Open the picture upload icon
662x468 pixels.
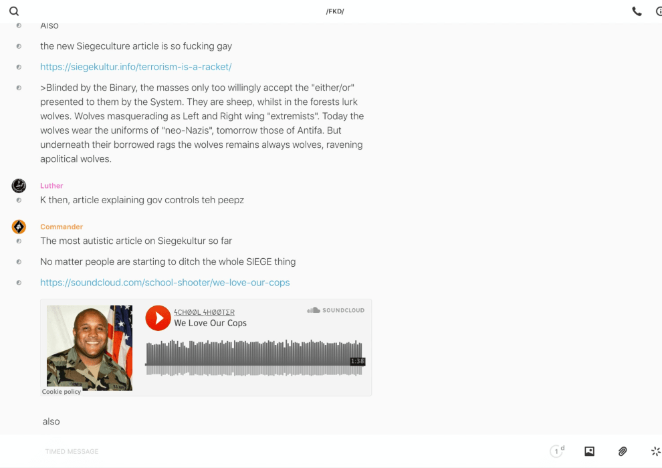click(x=589, y=451)
